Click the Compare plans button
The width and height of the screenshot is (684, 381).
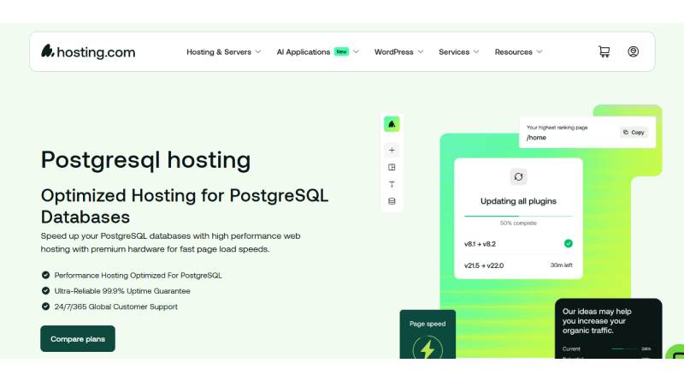78,338
